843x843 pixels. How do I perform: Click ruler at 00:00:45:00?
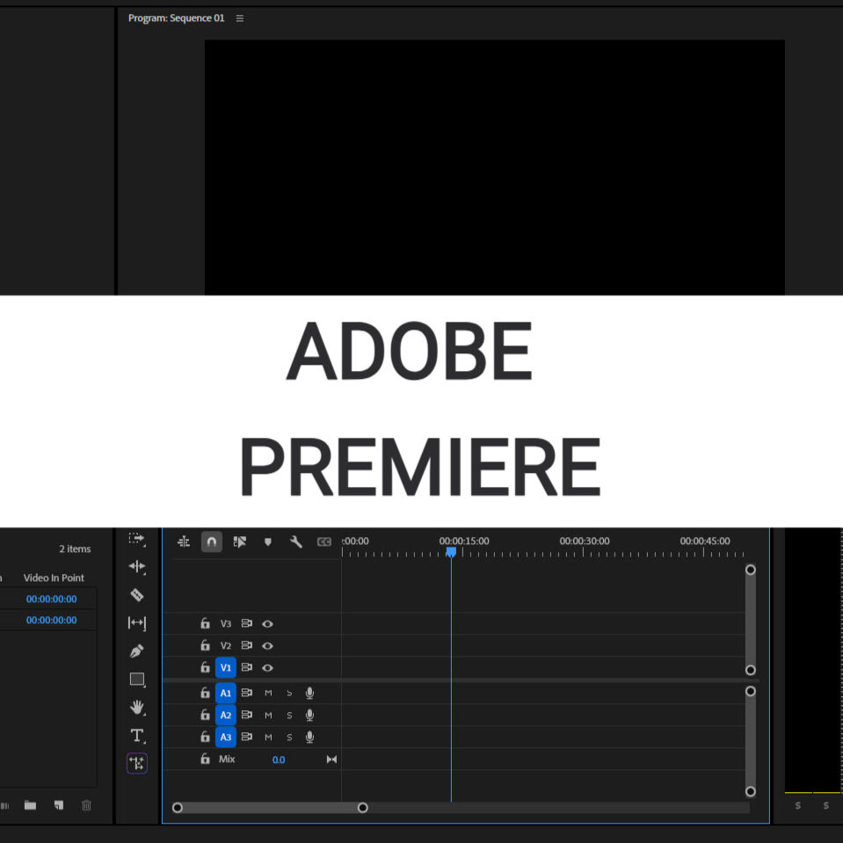point(705,541)
